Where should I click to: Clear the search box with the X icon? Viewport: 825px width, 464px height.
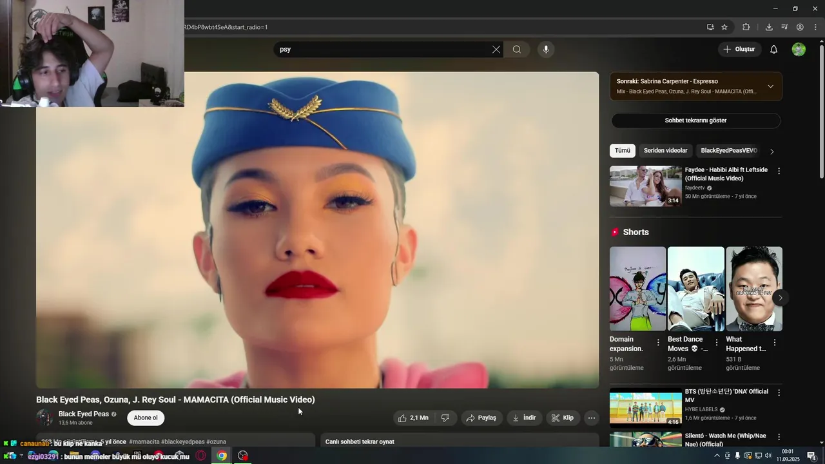click(496, 50)
